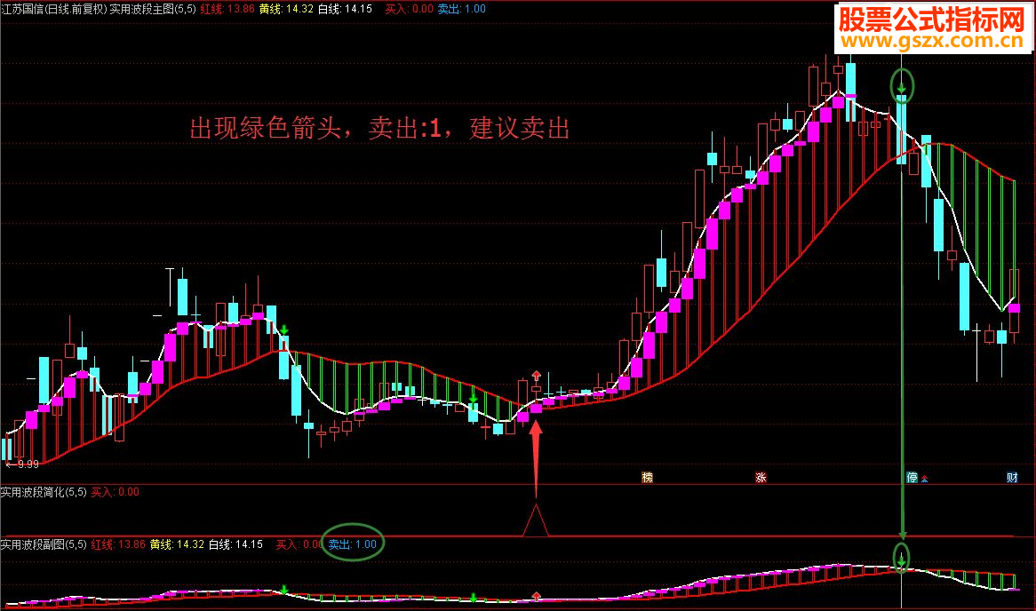Click the double-chevron icon beside the 停 marker

(x=924, y=479)
